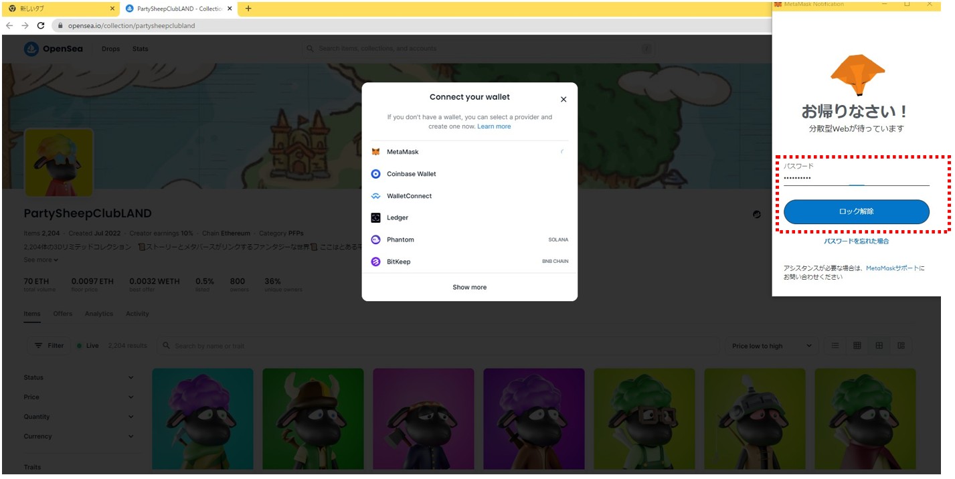Viewport: 955px width, 479px height.
Task: Click the Learn more link in wallet dialog
Action: (494, 126)
